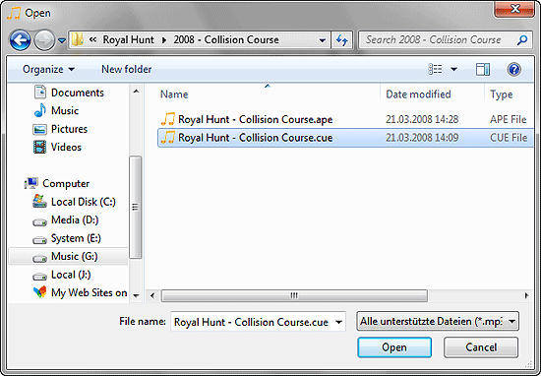This screenshot has width=541, height=376.
Task: Open Media (D:) drive
Action: point(75,219)
